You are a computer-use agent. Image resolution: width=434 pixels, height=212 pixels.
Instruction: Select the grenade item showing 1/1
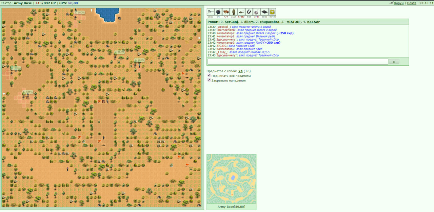218,12
